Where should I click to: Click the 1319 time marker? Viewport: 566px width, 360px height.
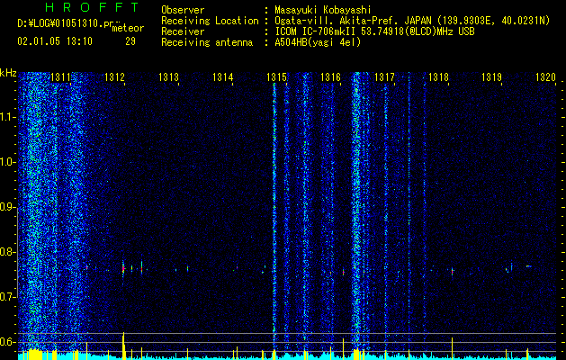491,76
